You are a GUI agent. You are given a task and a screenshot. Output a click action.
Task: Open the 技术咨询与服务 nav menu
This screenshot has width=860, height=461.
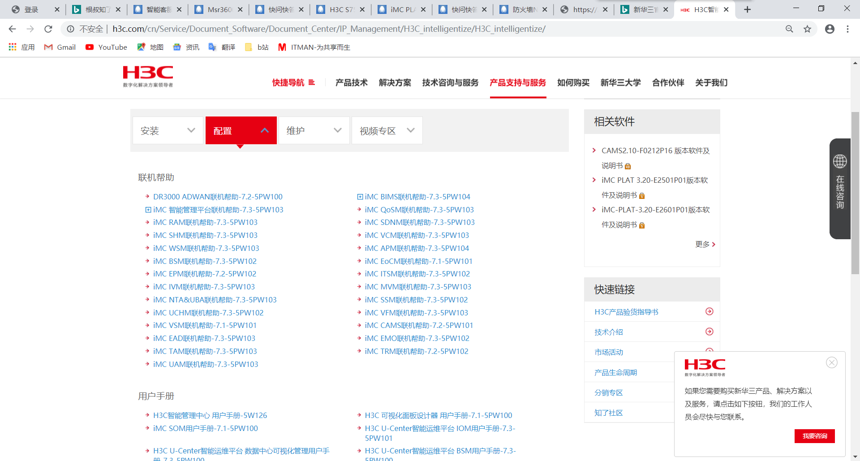coord(450,82)
